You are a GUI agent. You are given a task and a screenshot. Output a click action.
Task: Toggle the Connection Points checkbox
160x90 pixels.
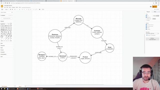(x=146, y=26)
